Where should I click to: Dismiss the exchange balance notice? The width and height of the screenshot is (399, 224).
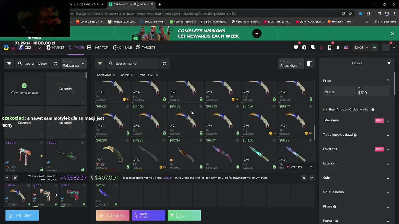(304, 178)
